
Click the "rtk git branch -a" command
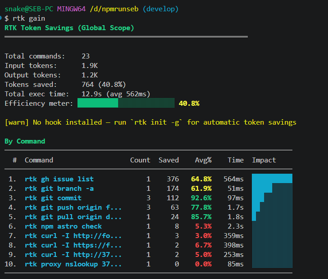[x=59, y=189]
